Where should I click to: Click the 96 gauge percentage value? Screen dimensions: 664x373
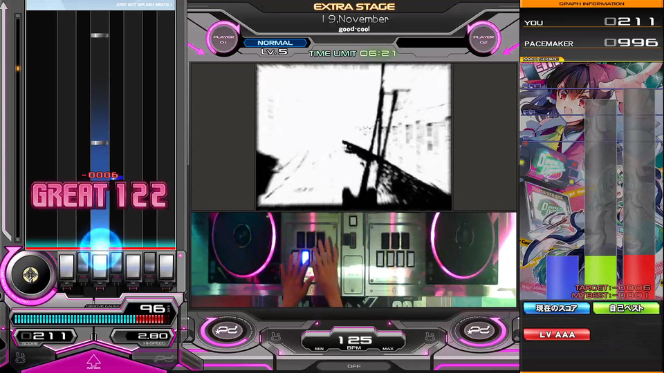(x=153, y=308)
